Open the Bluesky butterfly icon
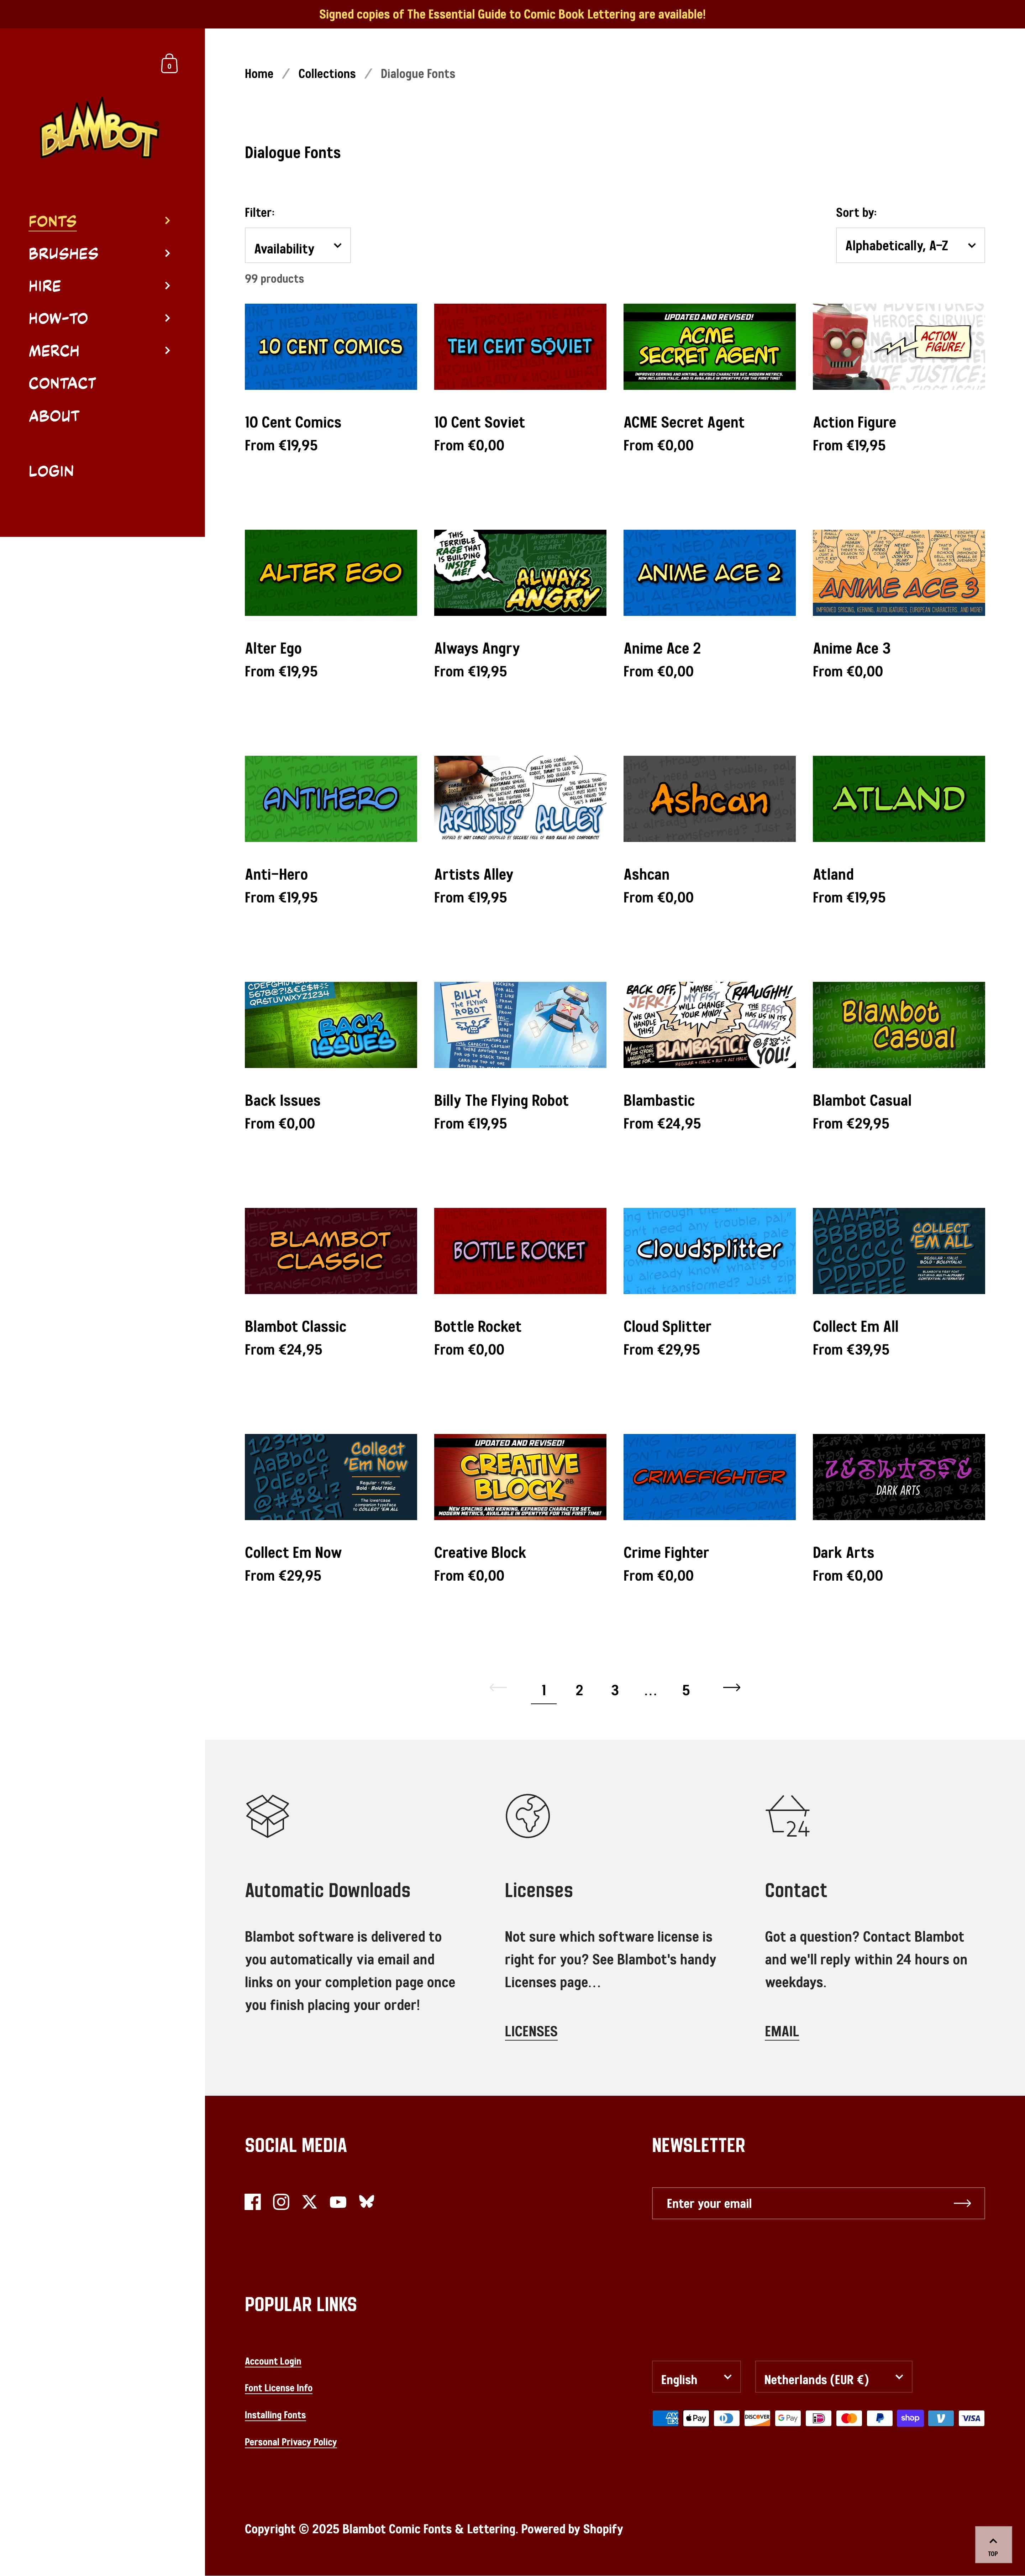 (x=367, y=2201)
